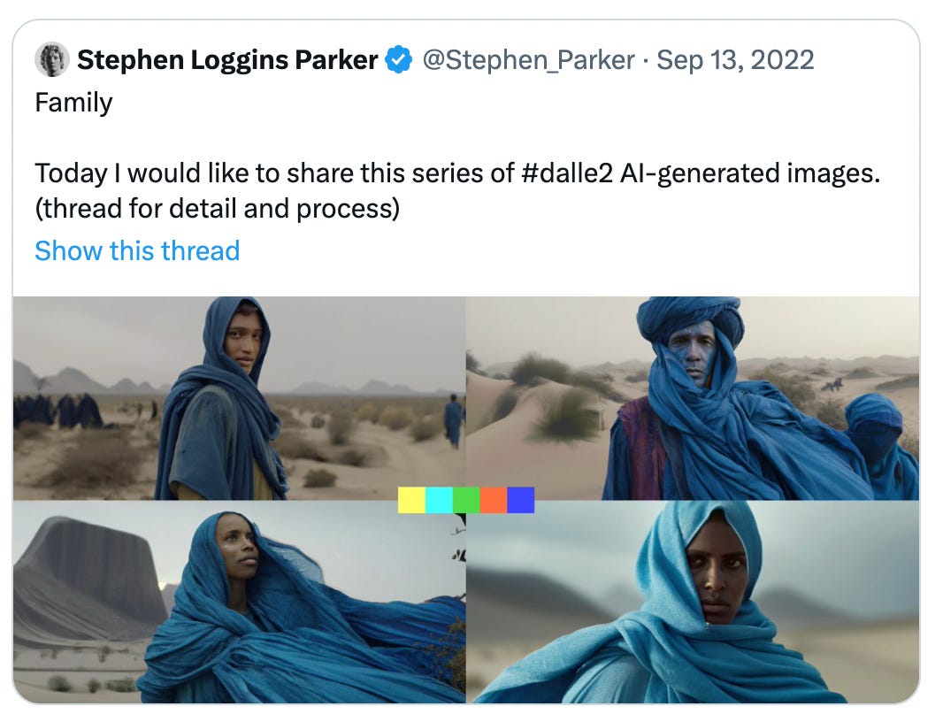Open top-left image of hooded woman in desert
Viewport: 943px width, 722px height.
(x=239, y=397)
